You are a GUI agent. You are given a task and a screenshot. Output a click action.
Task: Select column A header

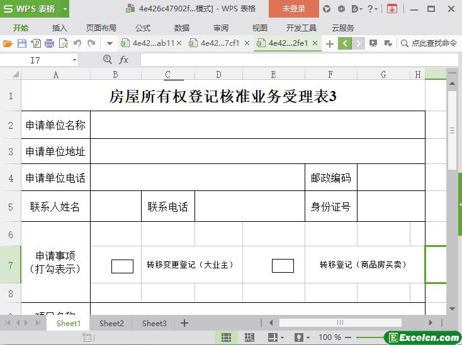coord(55,74)
